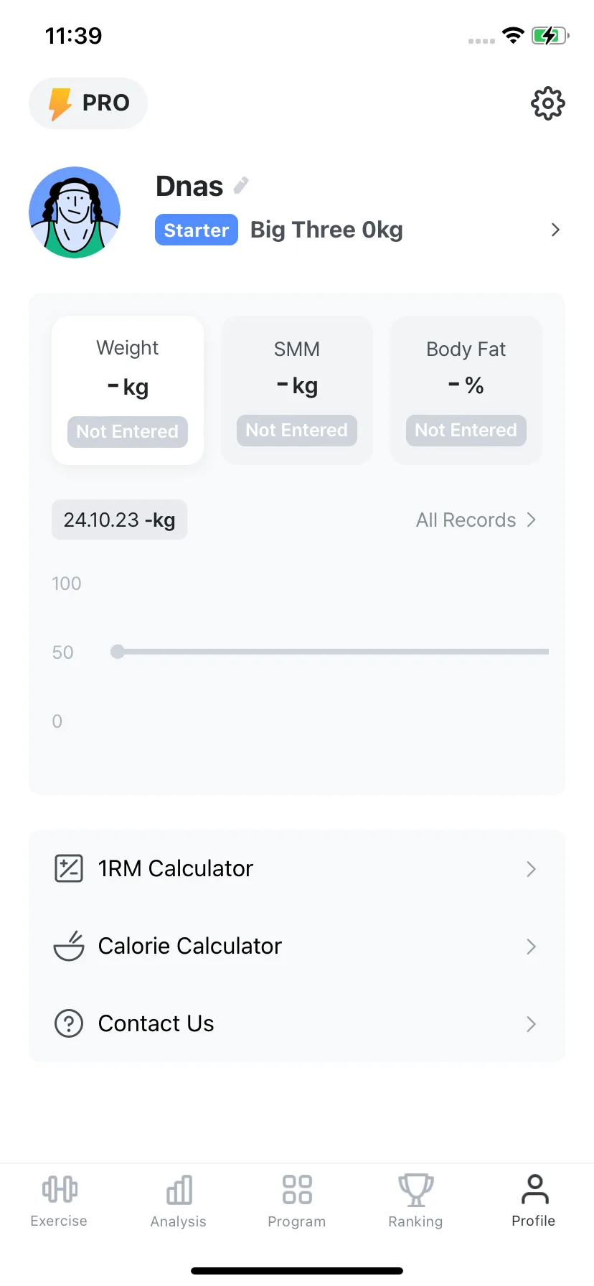594x1286 pixels.
Task: Open settings via the gear icon
Action: coord(547,104)
